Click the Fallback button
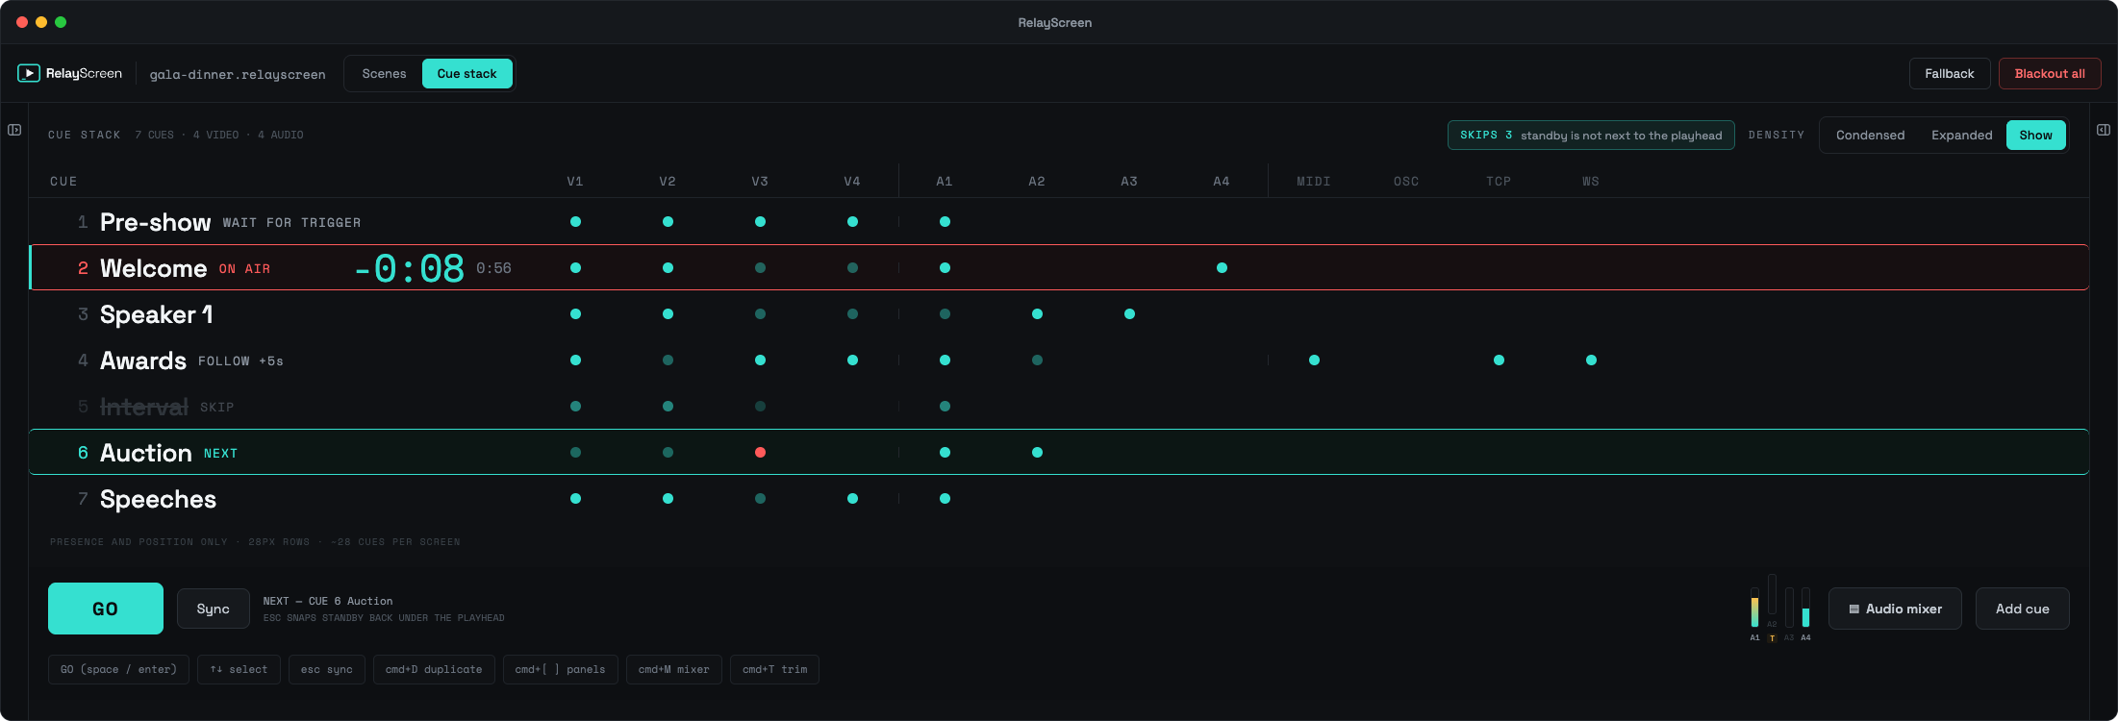The image size is (2118, 721). tap(1950, 74)
